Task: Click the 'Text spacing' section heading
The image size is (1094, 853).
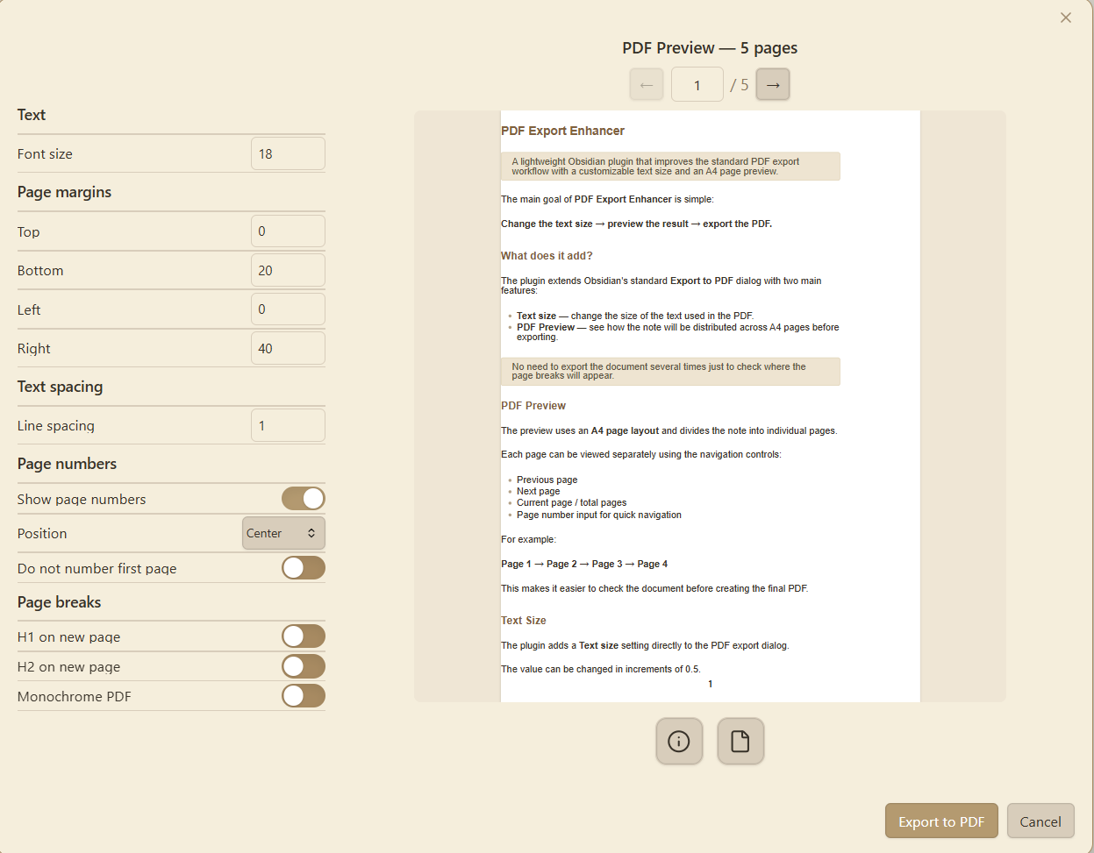Action: click(60, 387)
